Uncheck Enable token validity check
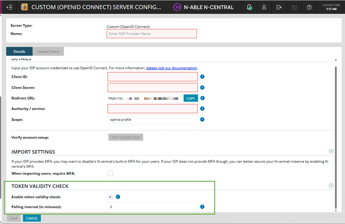Image resolution: width=345 pixels, height=224 pixels. (x=110, y=197)
